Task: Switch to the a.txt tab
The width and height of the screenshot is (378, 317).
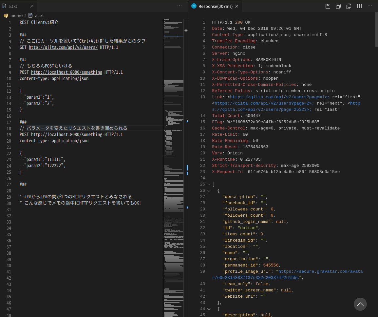Action: click(13, 6)
